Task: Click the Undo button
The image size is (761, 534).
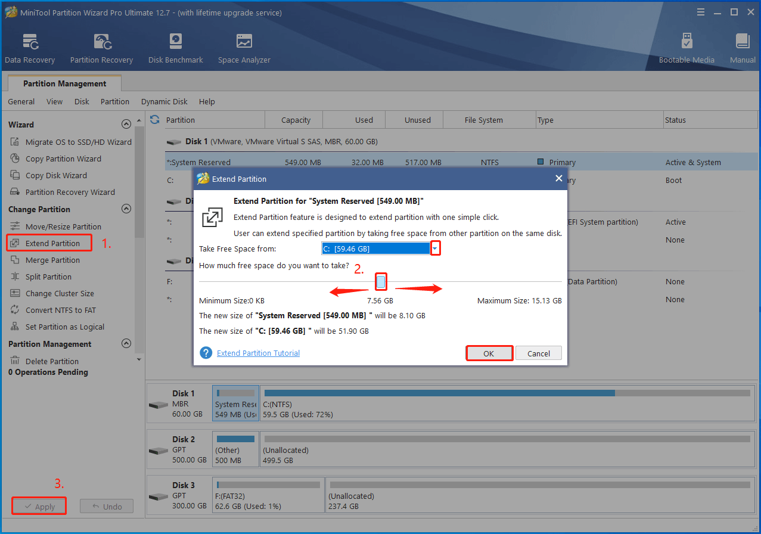Action: pos(107,507)
